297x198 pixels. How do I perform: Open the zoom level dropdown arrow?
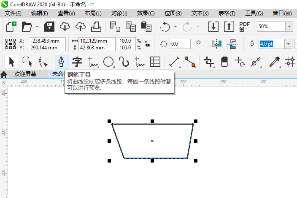289,27
